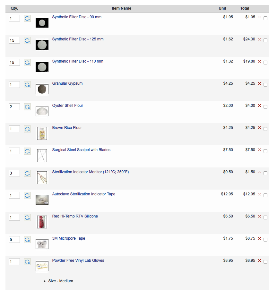
Task: Click the Brown Rice Flour thumbnail image
Action: pos(42,133)
